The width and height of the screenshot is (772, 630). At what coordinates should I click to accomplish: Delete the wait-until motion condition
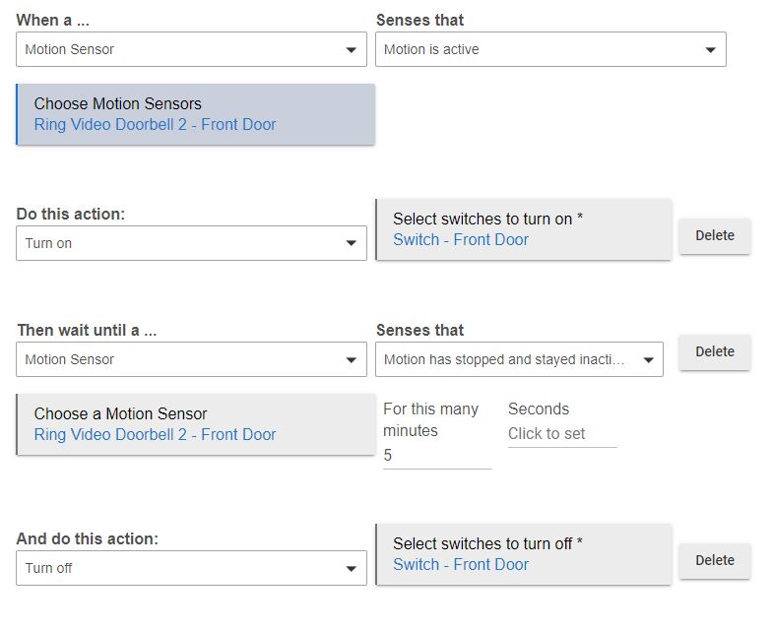[x=715, y=352]
